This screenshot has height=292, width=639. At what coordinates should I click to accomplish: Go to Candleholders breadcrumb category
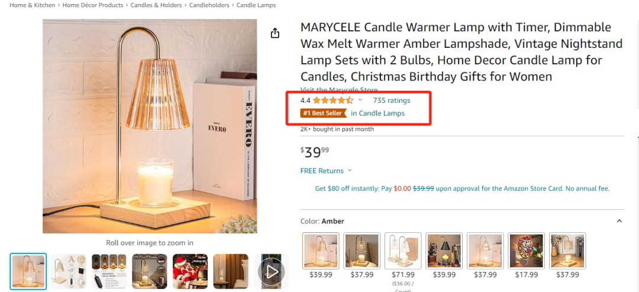tap(209, 5)
